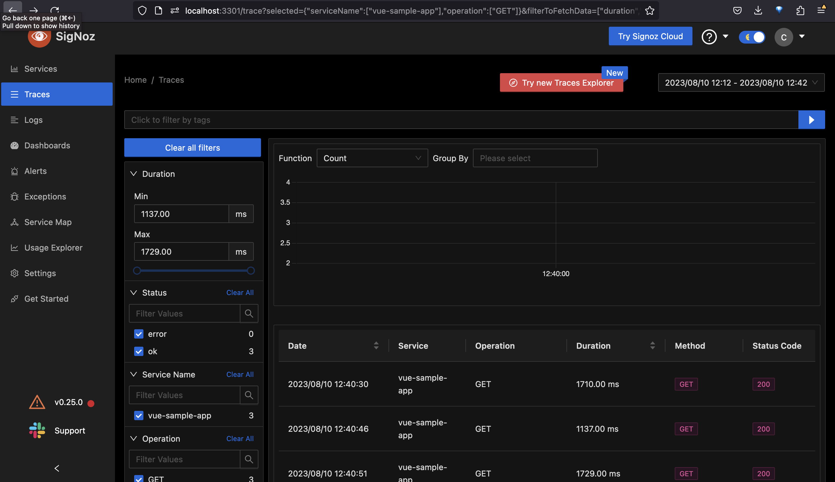Open Usage Explorer in the sidebar
This screenshot has height=482, width=835.
[x=57, y=247]
